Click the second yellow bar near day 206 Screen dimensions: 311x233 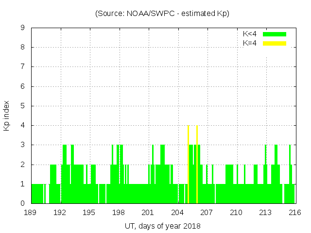tap(197, 164)
